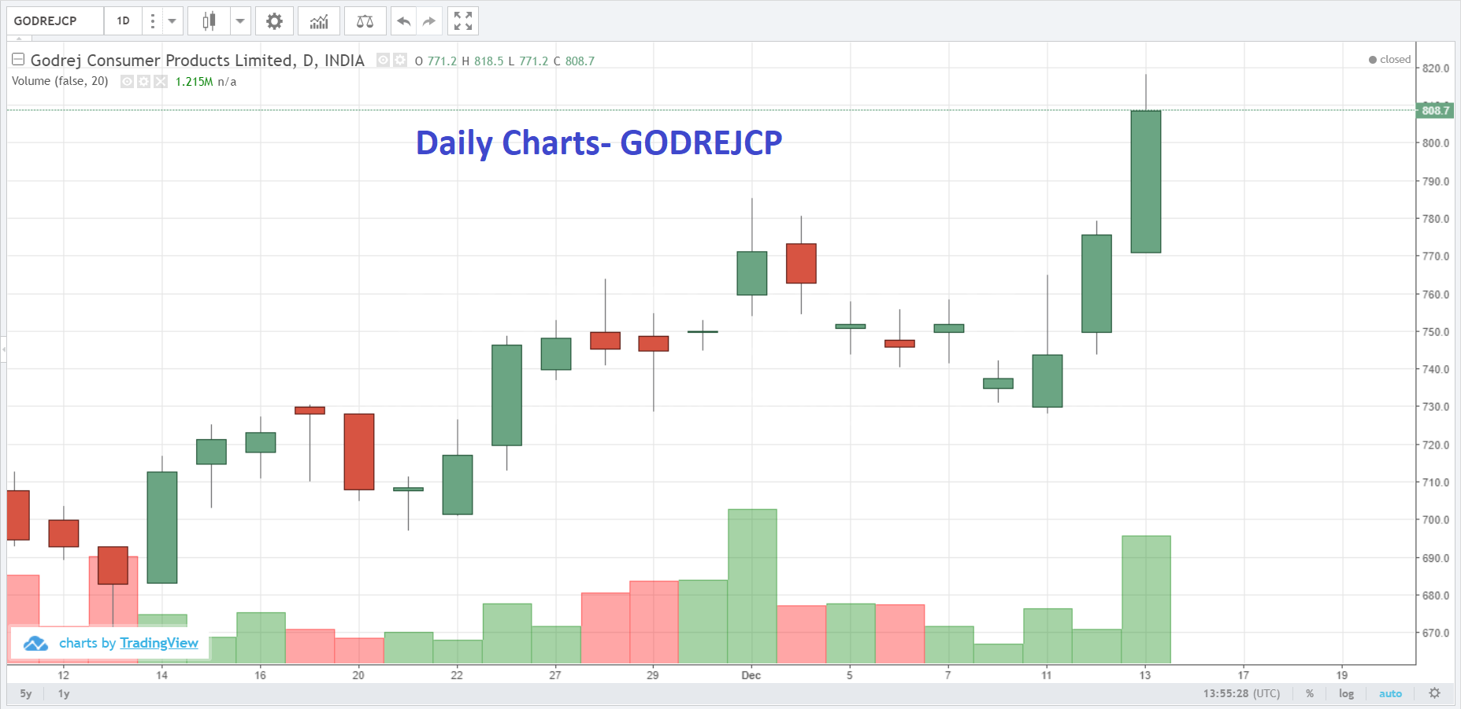Click the Volume (false, 20) label
The height and width of the screenshot is (709, 1461).
(60, 81)
